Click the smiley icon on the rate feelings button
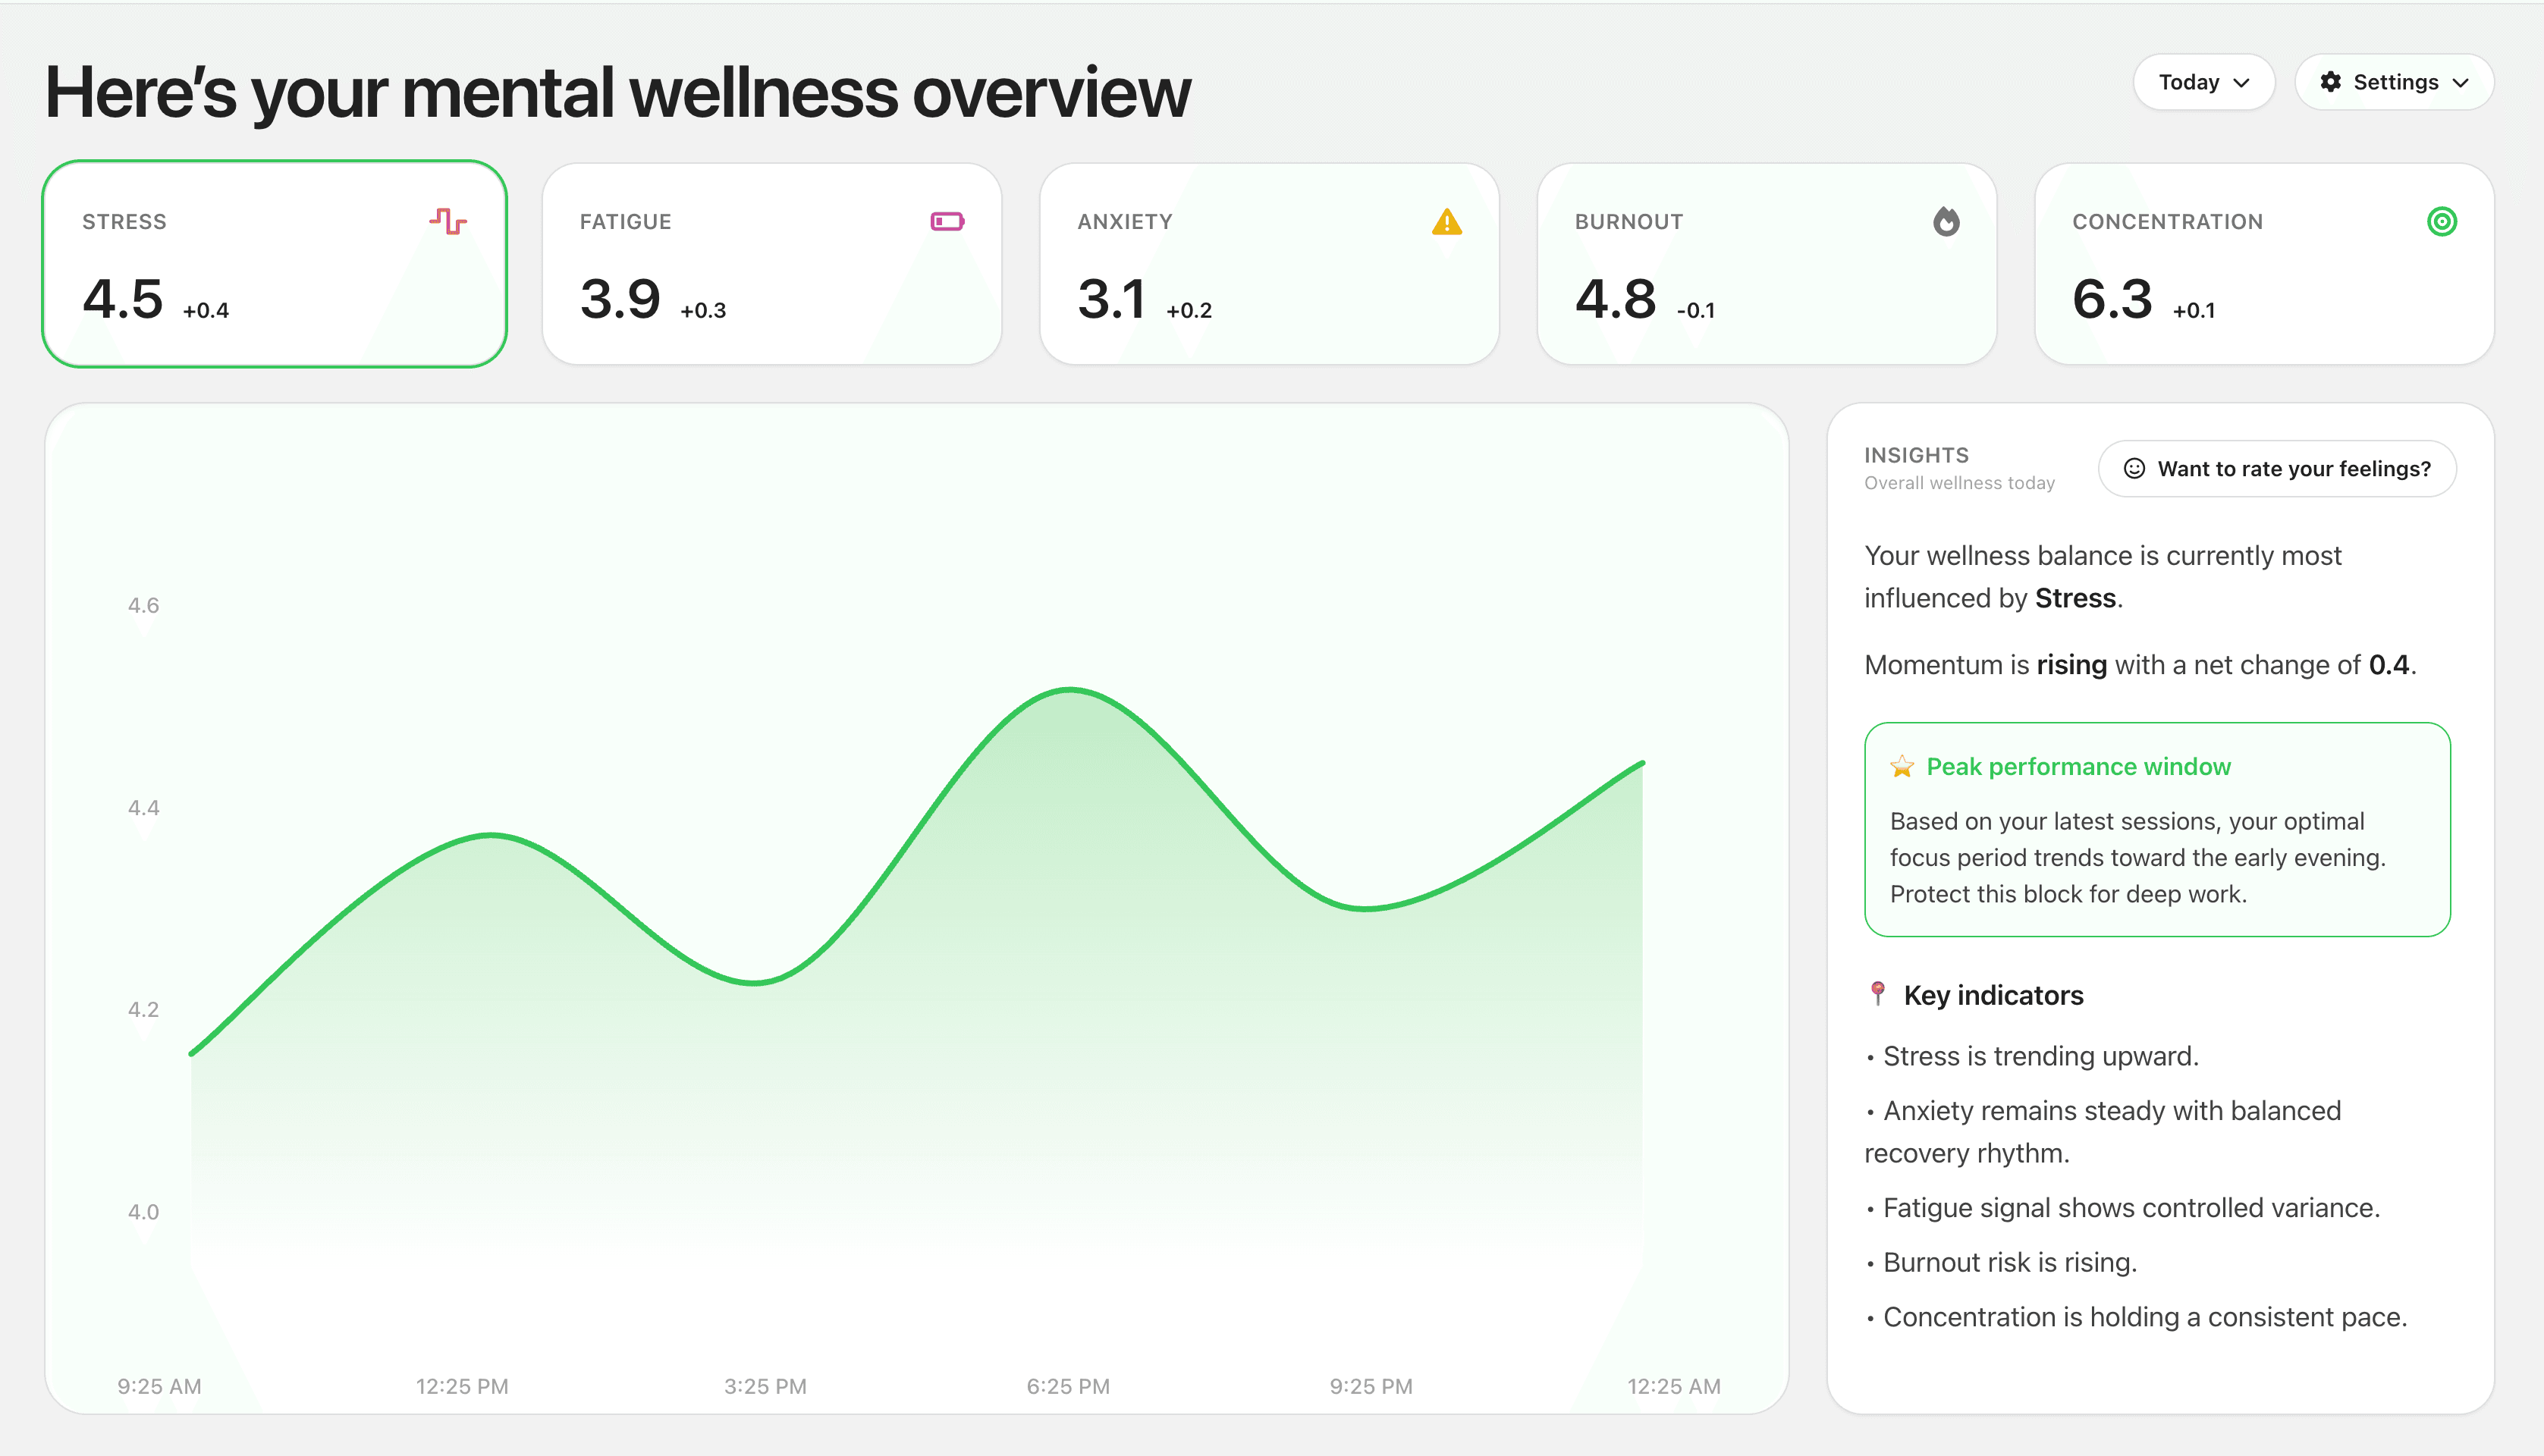 tap(2136, 468)
